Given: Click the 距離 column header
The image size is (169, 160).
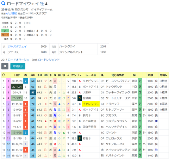Looking at the screenshot, I should point(150,75).
